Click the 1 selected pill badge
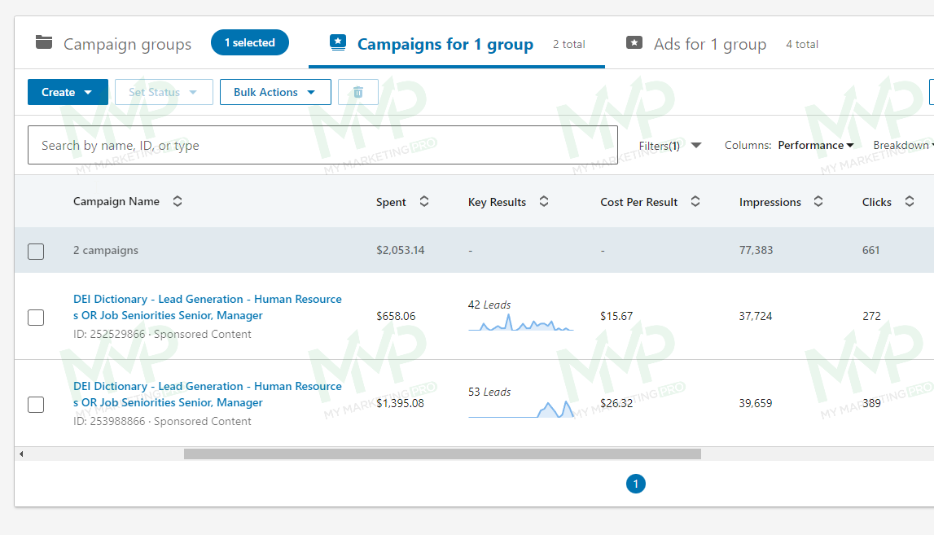Viewport: 934px width, 535px height. [250, 42]
